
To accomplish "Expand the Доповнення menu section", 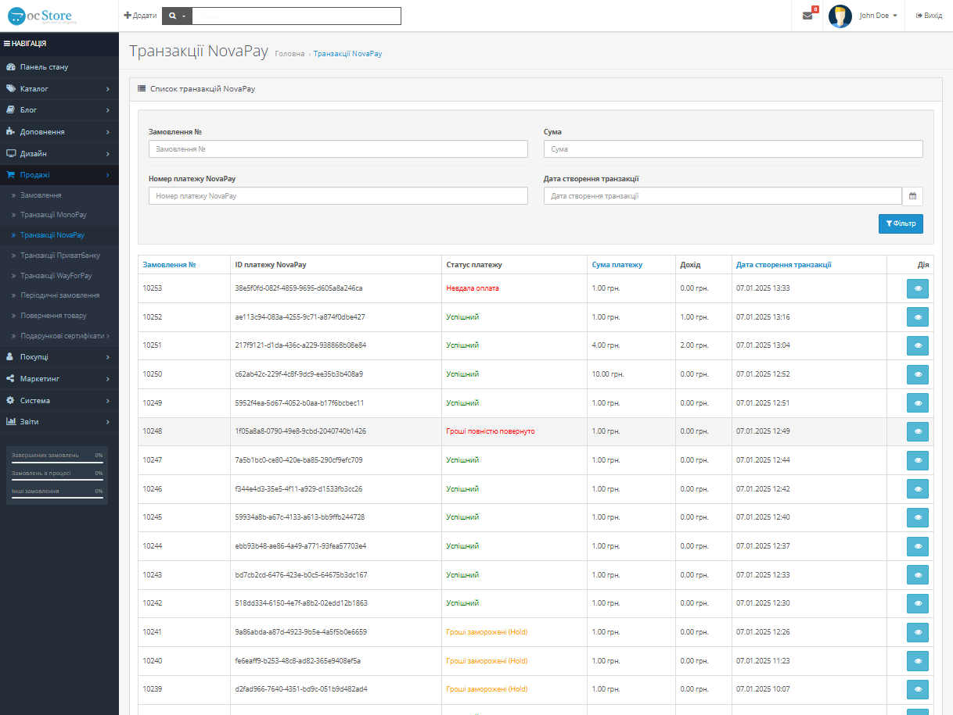I will pyautogui.click(x=59, y=132).
